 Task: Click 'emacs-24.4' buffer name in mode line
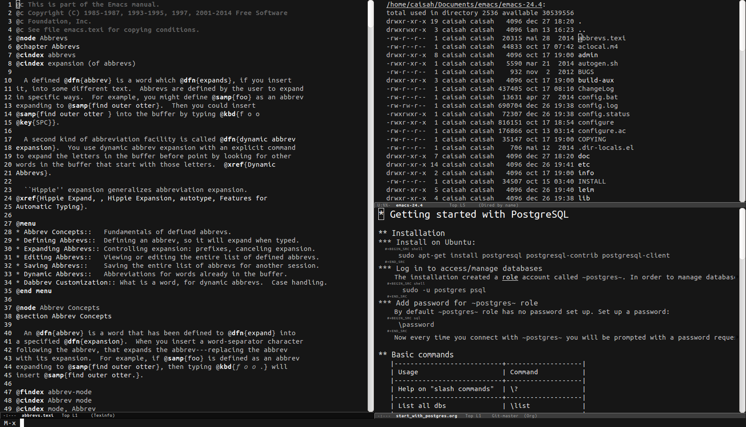tap(409, 205)
